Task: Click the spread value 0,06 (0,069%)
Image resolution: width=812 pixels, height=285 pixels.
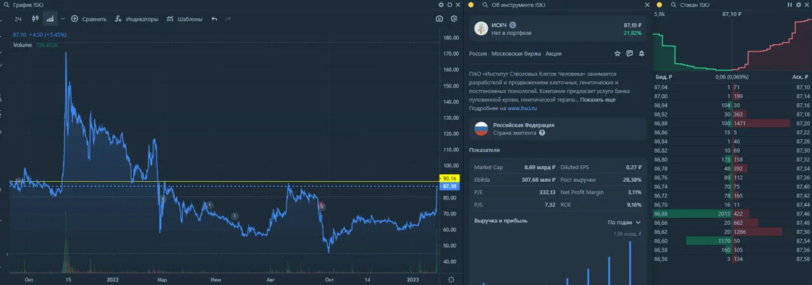Action: (x=731, y=77)
